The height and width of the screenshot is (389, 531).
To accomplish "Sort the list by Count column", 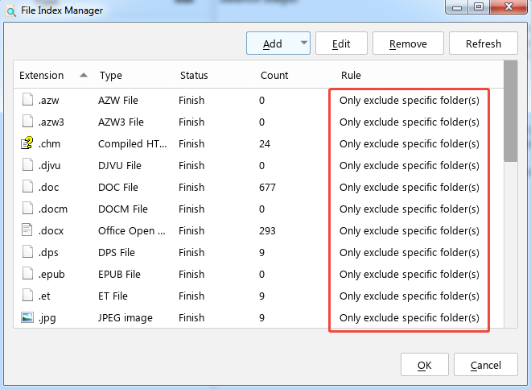I will click(x=274, y=76).
